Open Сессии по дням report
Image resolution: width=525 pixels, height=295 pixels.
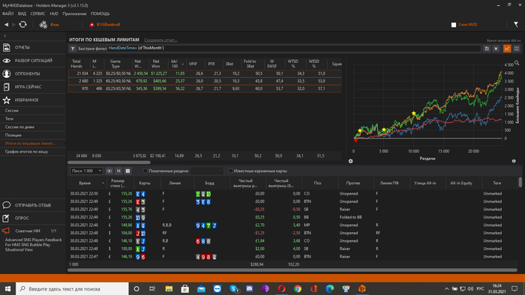pyautogui.click(x=19, y=127)
